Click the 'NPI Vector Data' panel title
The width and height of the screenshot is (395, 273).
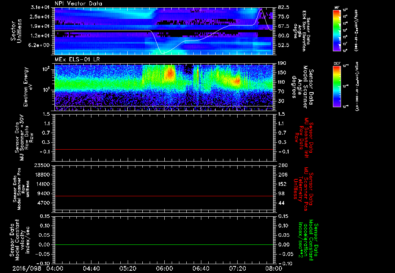(78, 3)
